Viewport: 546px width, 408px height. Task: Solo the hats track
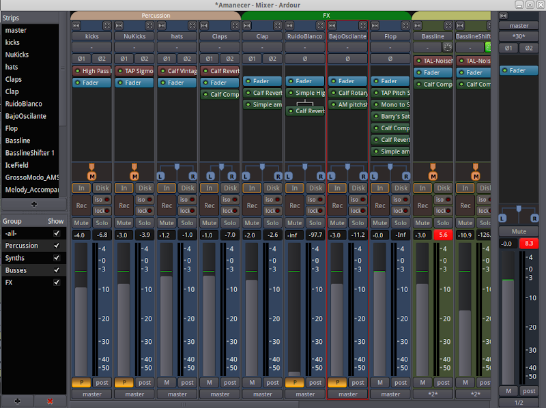click(187, 223)
